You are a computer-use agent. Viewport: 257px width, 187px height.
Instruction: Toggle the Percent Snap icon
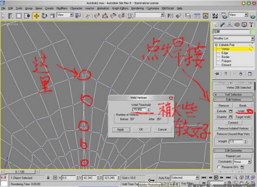(x=113, y=16)
